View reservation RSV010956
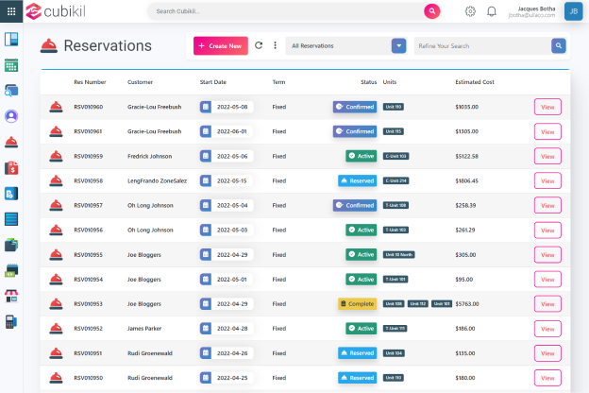Screen dimensions: 589x393 pos(547,231)
